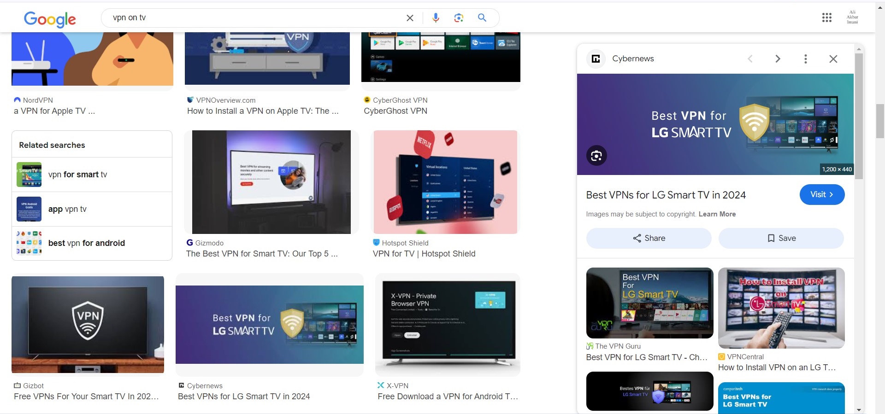885x414 pixels.
Task: Open the Gizmodo Smart TV image
Action: pos(271,182)
